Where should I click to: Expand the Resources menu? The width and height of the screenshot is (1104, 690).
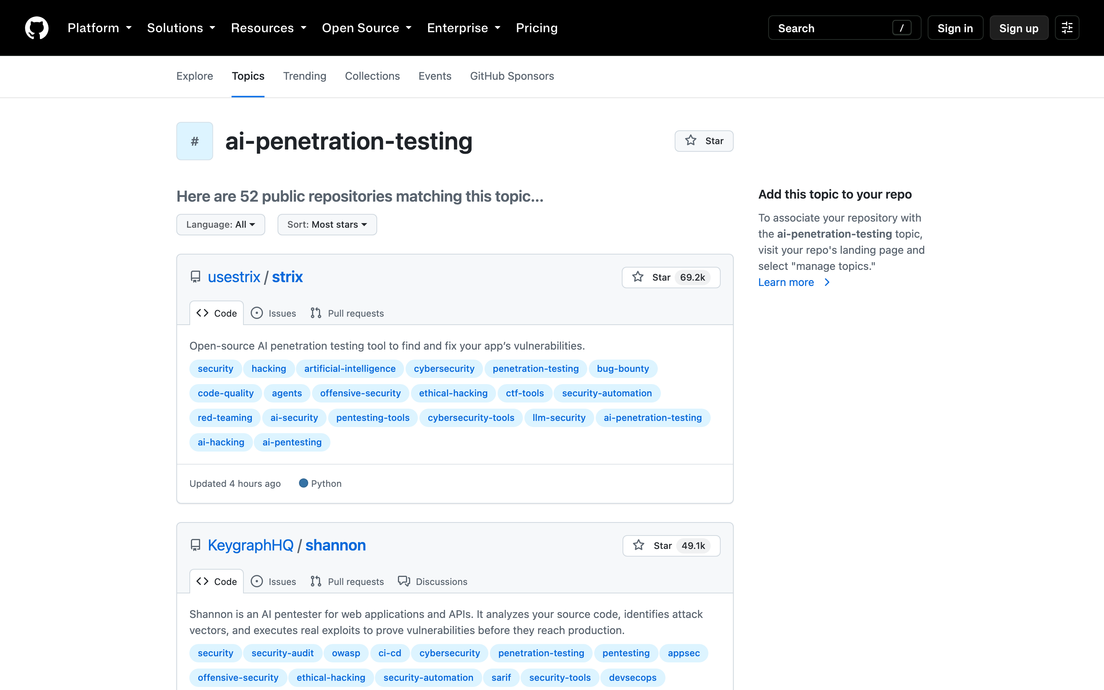point(269,28)
